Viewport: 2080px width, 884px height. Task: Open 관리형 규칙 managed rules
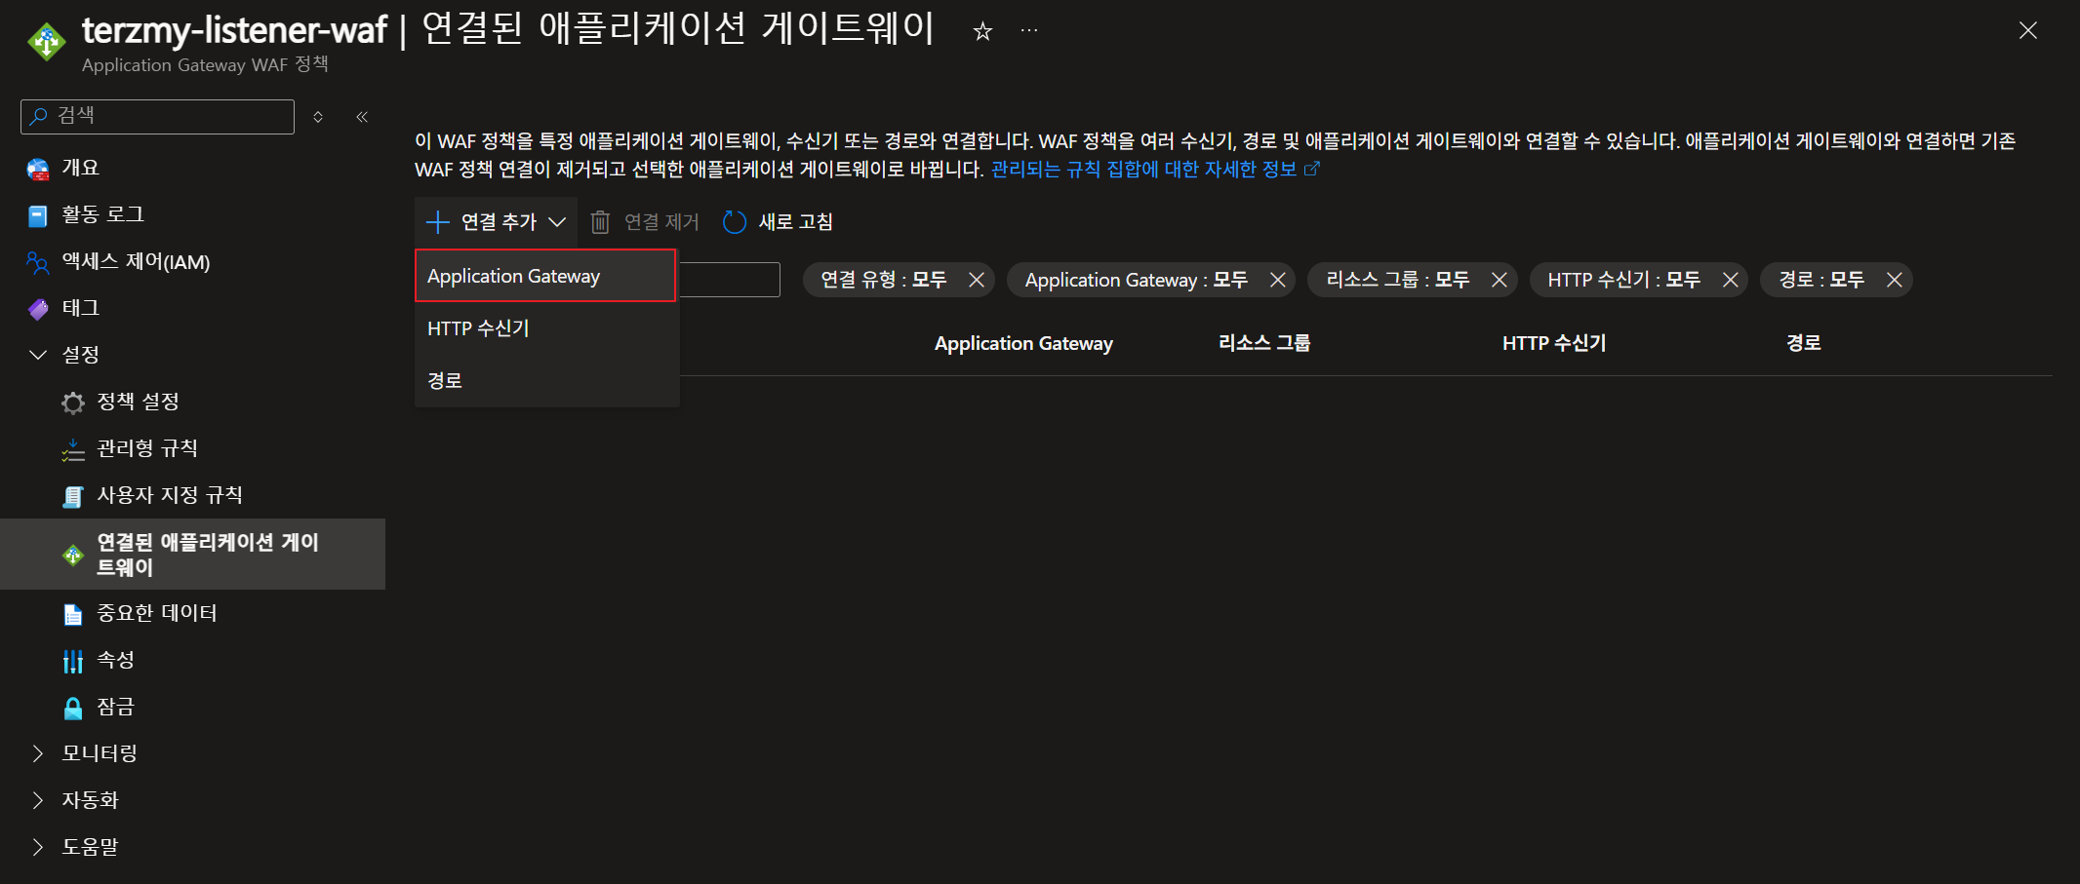click(147, 448)
